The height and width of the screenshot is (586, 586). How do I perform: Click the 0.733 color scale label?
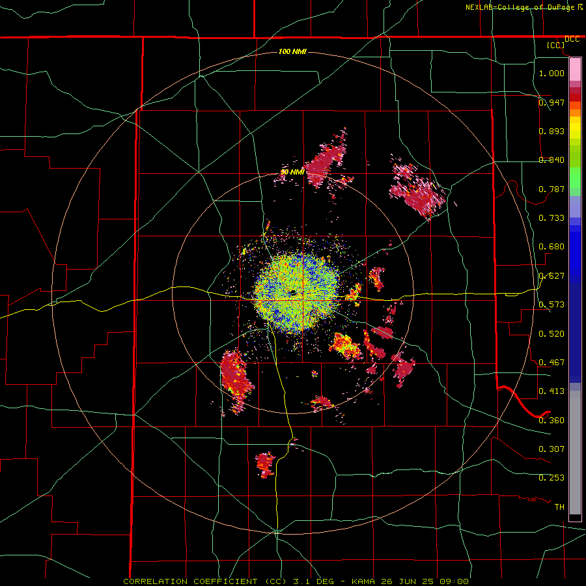point(551,218)
